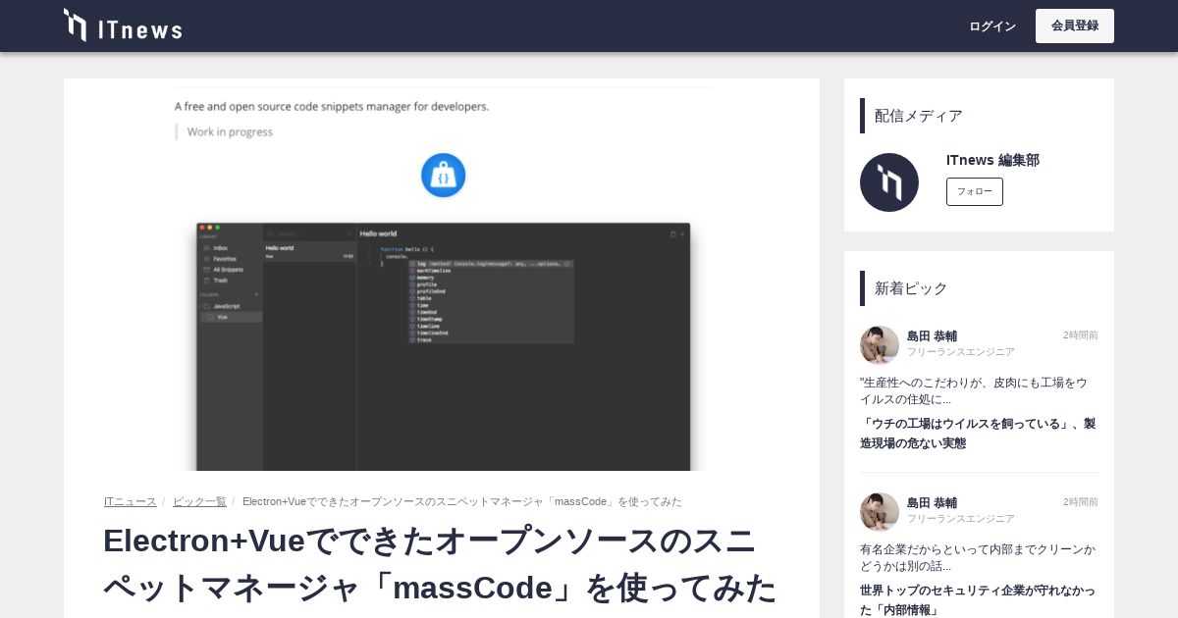Read comment "生産性へのこだわりが
The width and height of the screenshot is (1178, 618).
click(x=974, y=390)
